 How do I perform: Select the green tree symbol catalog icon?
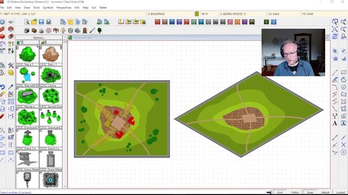(x=100, y=30)
